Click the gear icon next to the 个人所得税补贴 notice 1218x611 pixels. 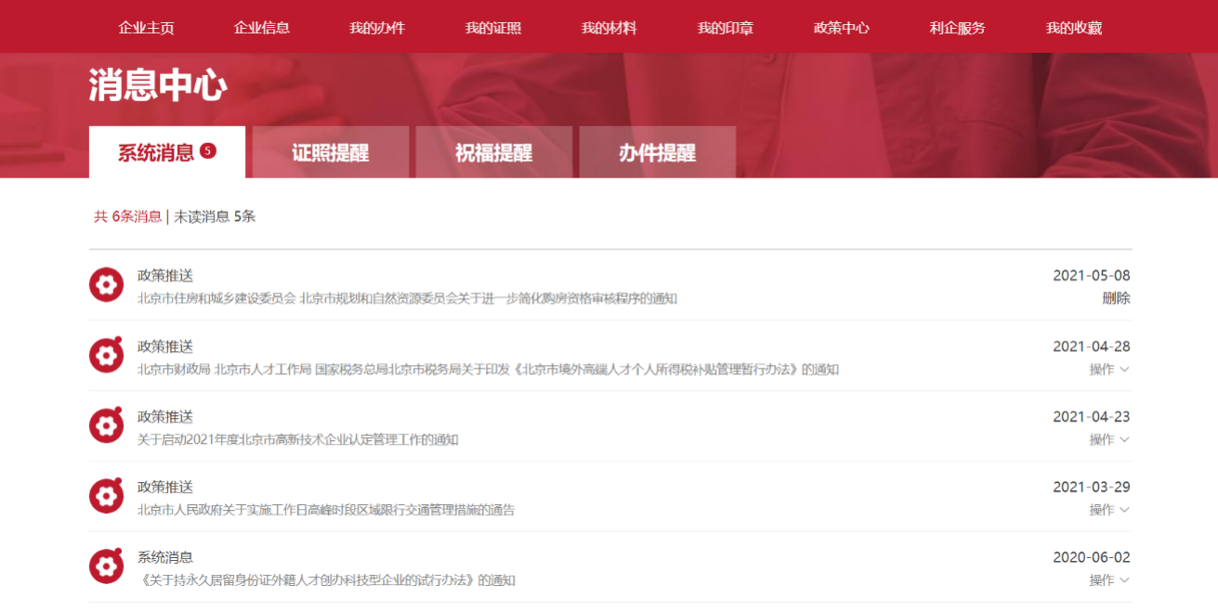(x=107, y=355)
